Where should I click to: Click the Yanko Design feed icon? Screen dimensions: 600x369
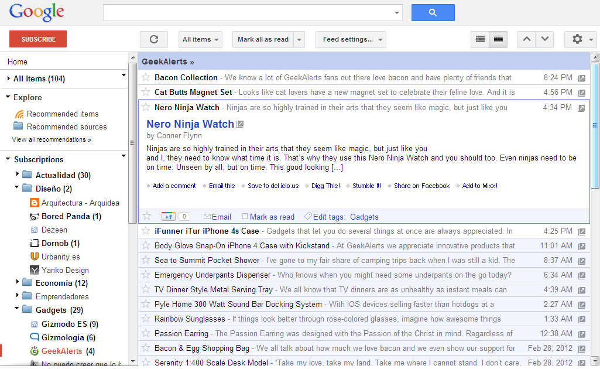click(x=33, y=271)
